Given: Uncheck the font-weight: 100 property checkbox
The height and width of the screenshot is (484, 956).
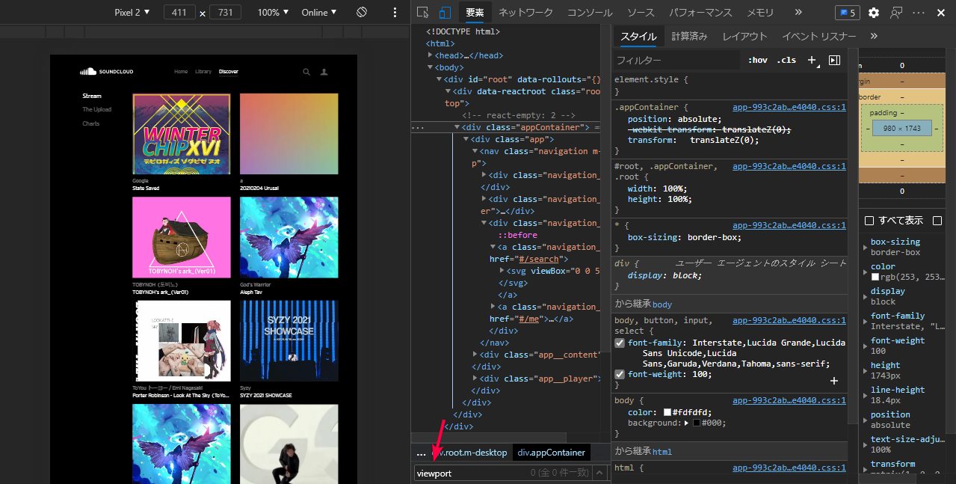Looking at the screenshot, I should click(620, 374).
